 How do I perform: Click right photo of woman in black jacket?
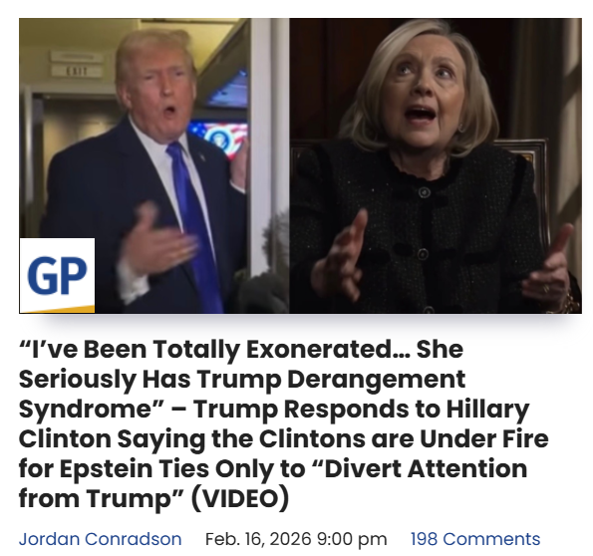[x=436, y=165]
